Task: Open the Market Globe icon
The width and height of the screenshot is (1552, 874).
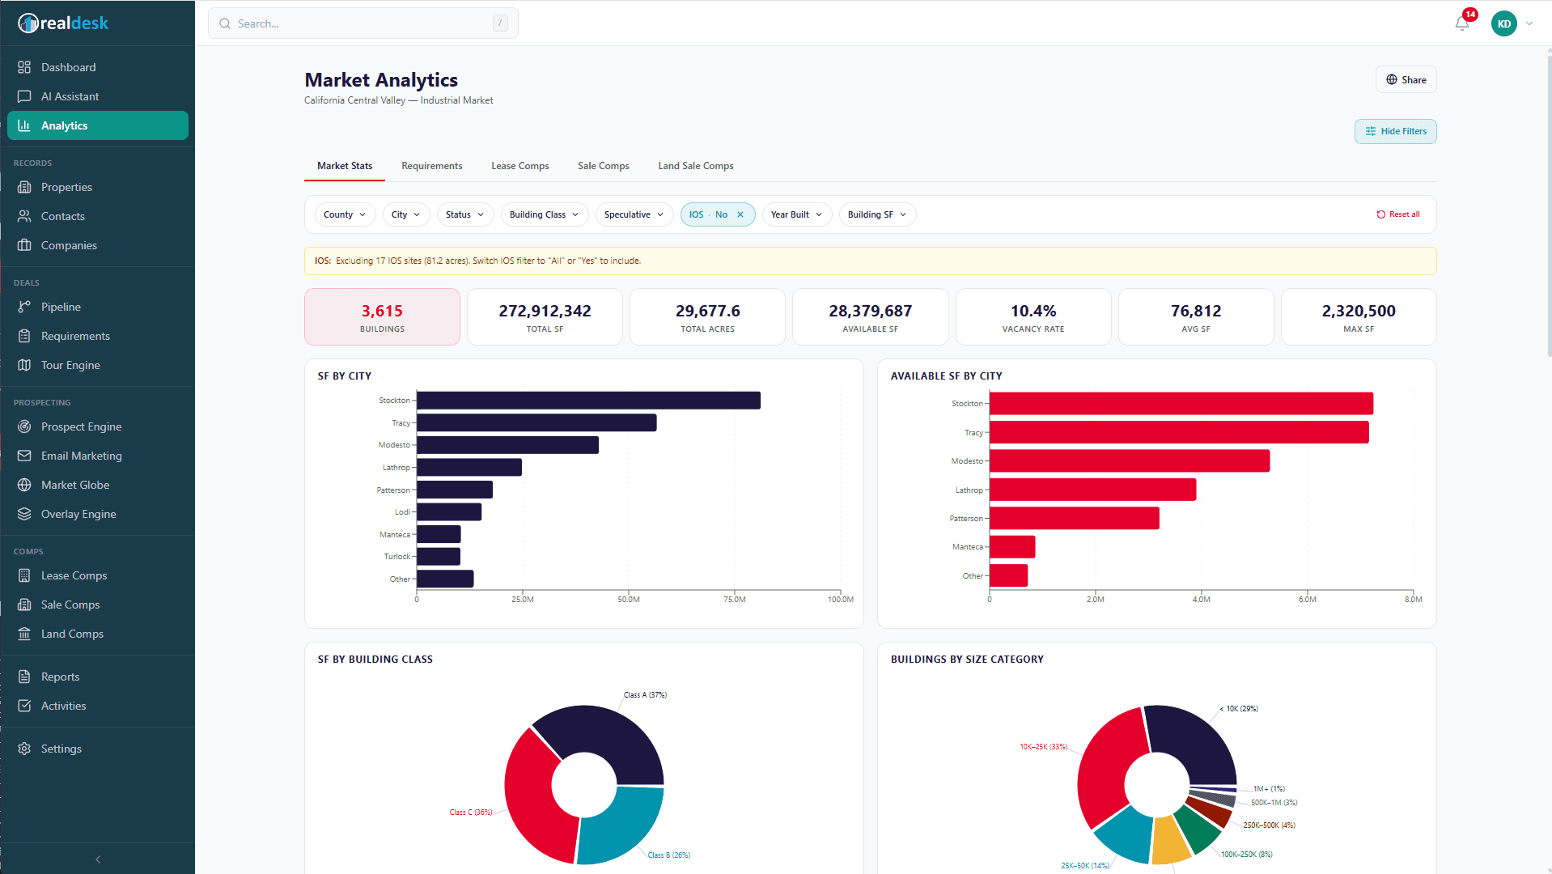Action: click(x=24, y=485)
